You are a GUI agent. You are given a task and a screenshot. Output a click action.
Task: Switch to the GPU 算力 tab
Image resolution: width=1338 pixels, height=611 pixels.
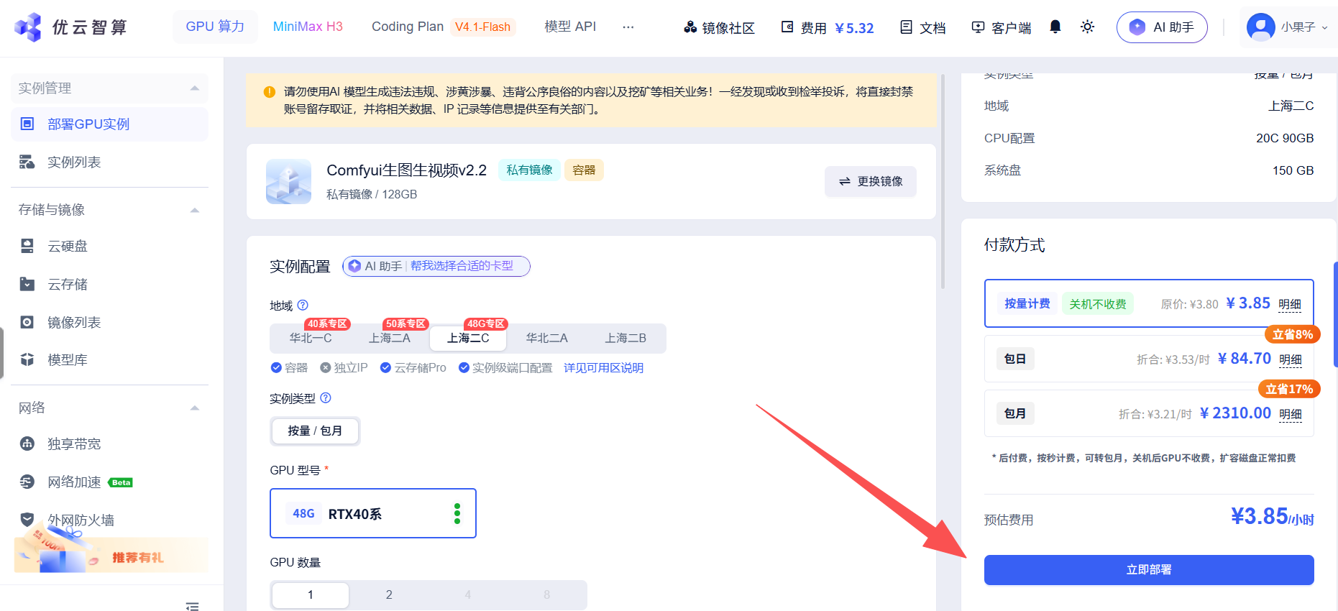(x=215, y=27)
